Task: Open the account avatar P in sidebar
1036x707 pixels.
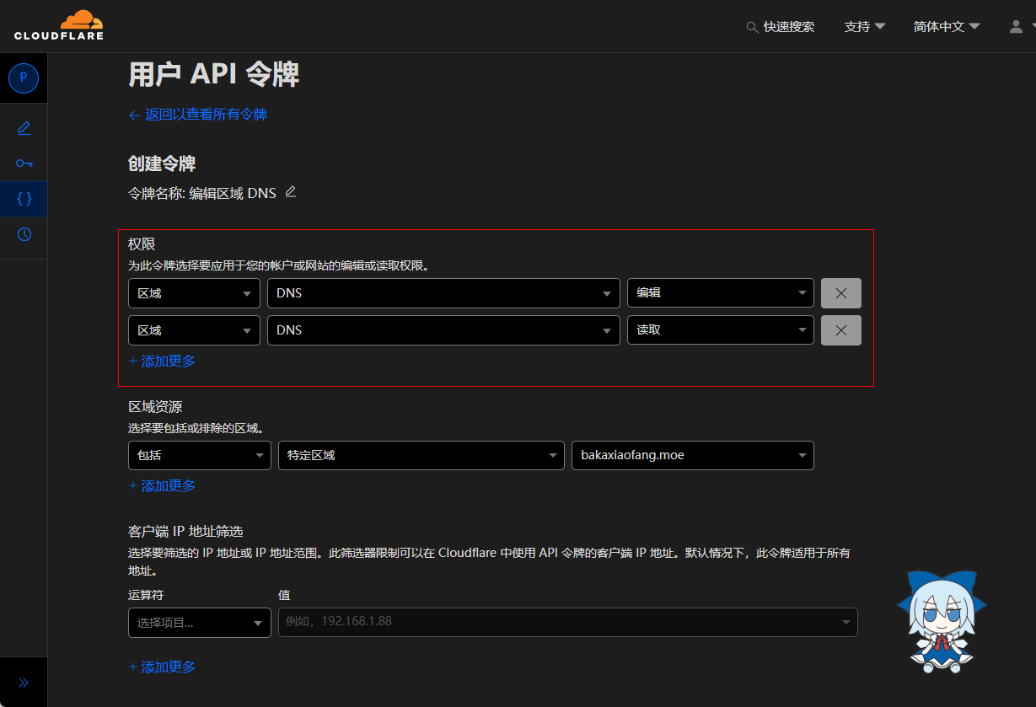Action: [x=24, y=78]
